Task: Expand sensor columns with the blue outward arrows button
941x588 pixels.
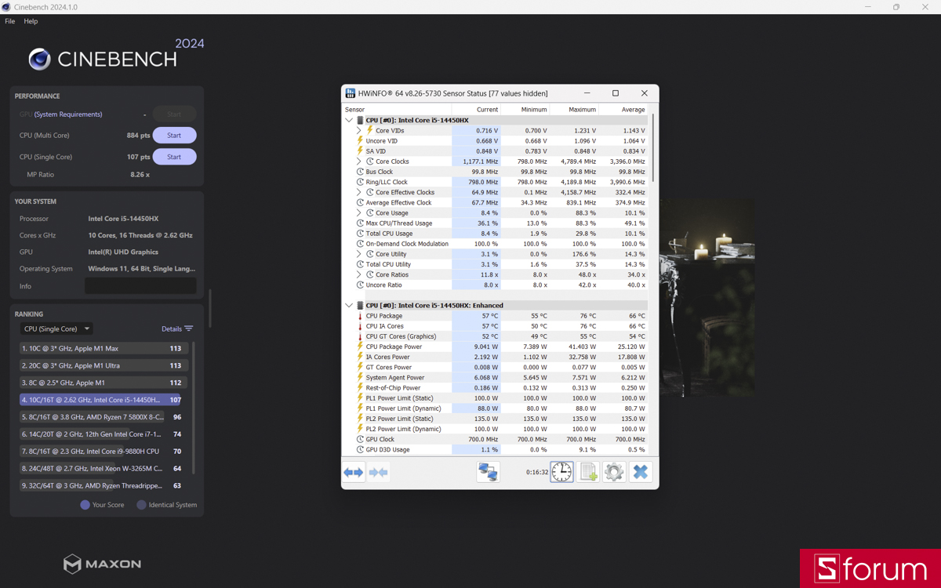Action: pyautogui.click(x=354, y=472)
